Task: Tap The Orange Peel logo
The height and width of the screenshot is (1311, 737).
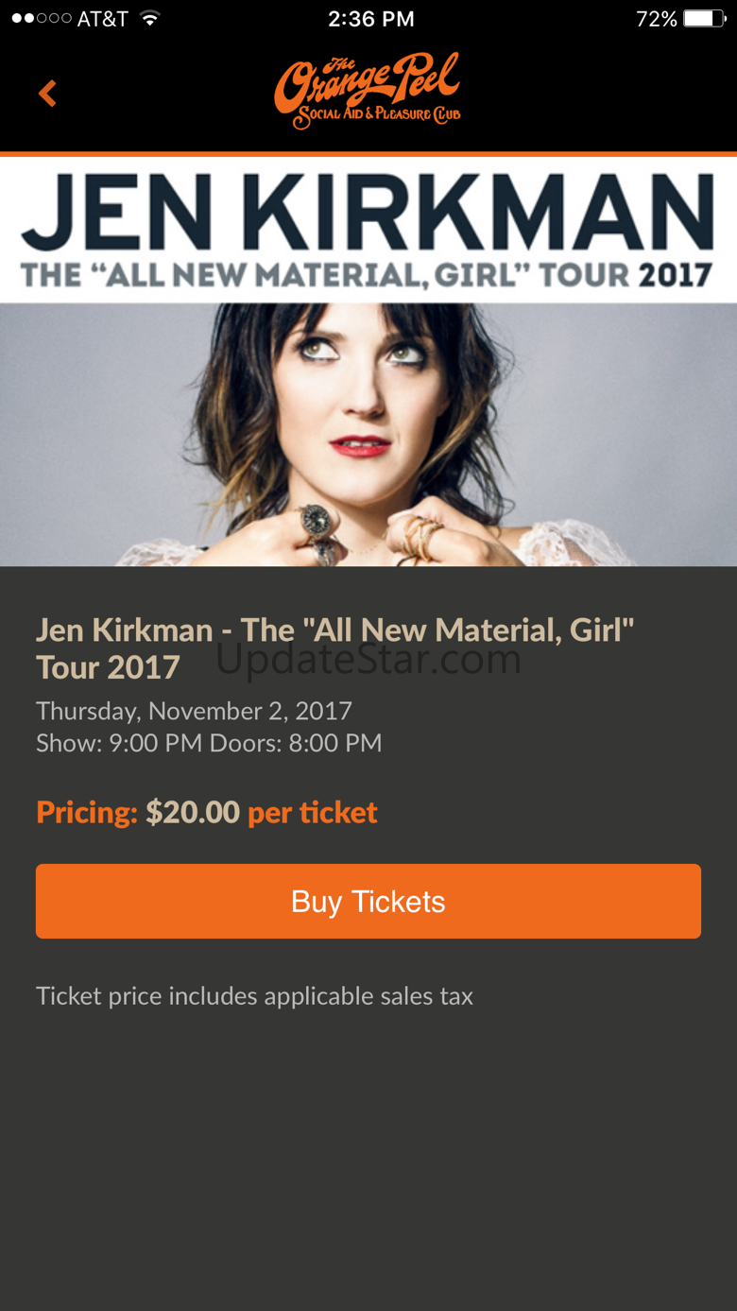Action: (368, 91)
